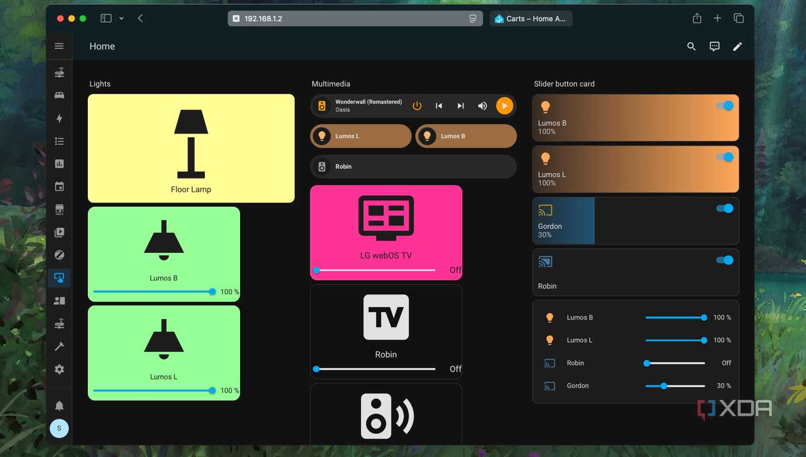The height and width of the screenshot is (457, 806).
Task: Switch to the Carts – Home A... tab
Action: coord(531,18)
